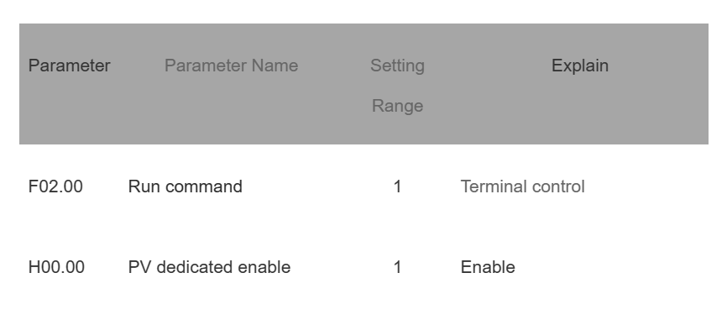Click setting value 1 for Run command
The width and height of the screenshot is (727, 320).
pyautogui.click(x=397, y=186)
